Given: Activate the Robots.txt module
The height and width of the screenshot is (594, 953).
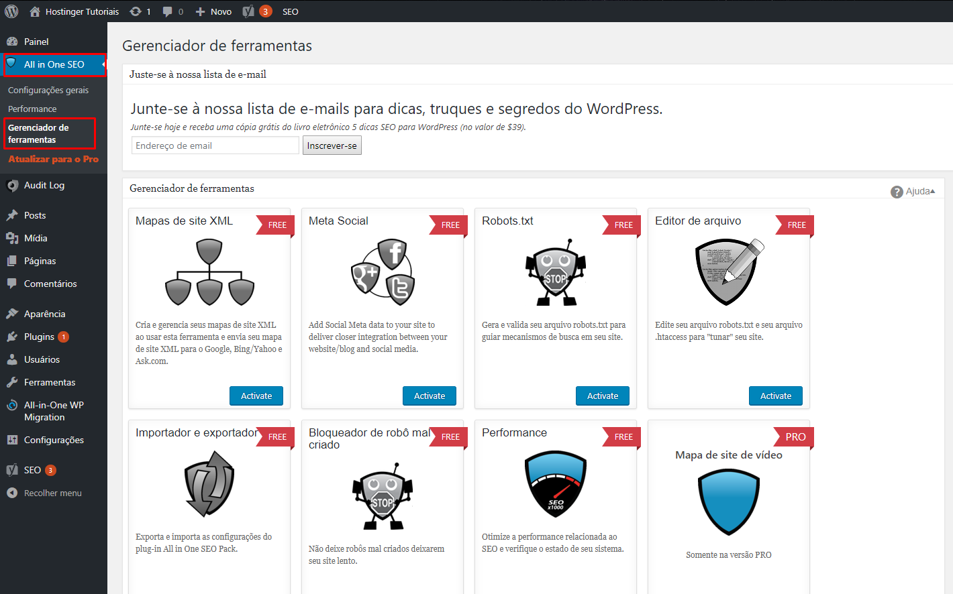Looking at the screenshot, I should [x=603, y=396].
